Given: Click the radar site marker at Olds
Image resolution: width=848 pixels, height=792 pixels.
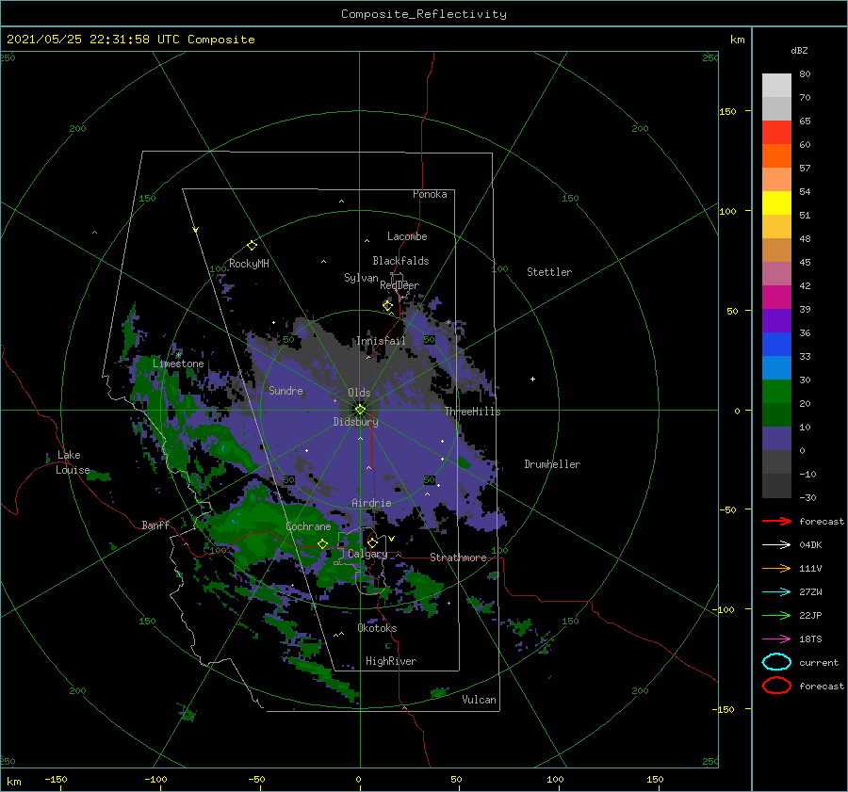Looking at the screenshot, I should tap(360, 410).
